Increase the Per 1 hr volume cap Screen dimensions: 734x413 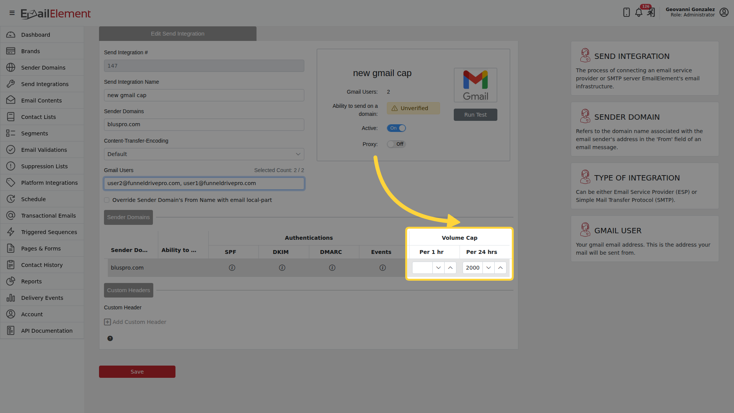pos(450,268)
